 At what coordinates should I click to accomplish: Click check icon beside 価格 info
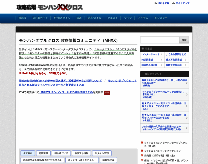(x=142, y=160)
